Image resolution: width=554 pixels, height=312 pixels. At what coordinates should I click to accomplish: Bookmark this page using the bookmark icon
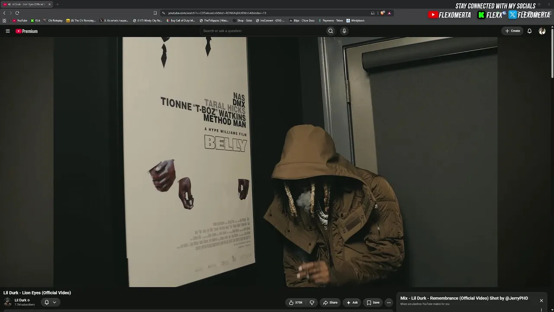click(x=155, y=13)
